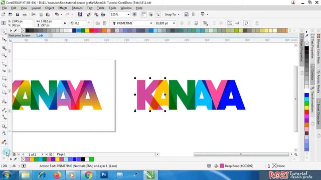321x180 pixels.
Task: Toggle the Mirror vertically button
Action: [105, 23]
